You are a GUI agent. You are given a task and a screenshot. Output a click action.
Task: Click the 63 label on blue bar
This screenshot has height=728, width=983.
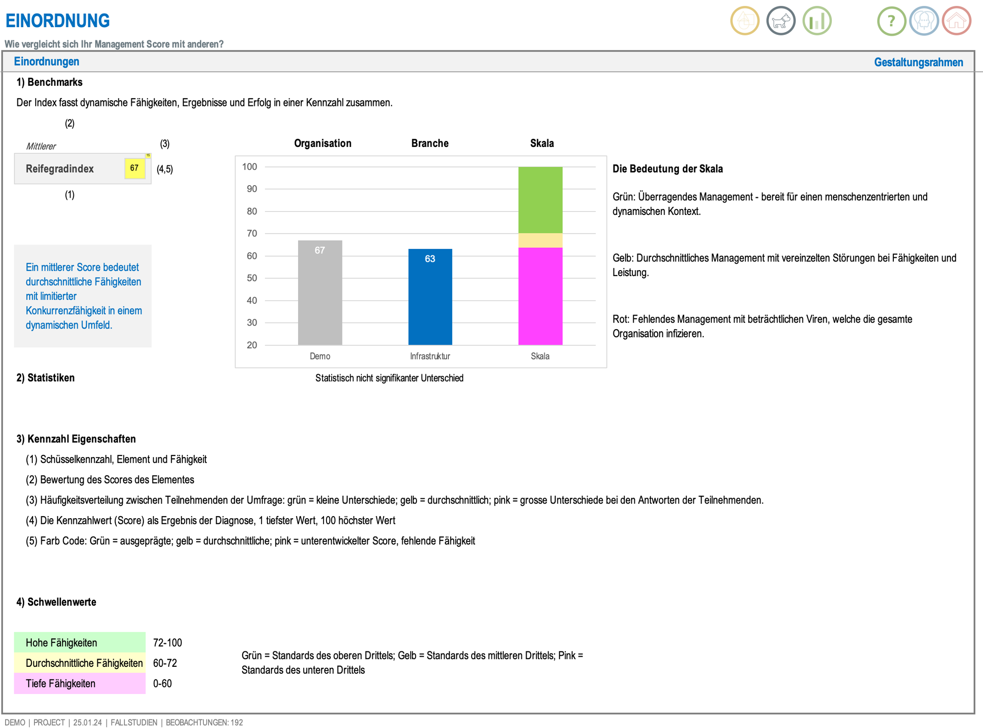[430, 259]
